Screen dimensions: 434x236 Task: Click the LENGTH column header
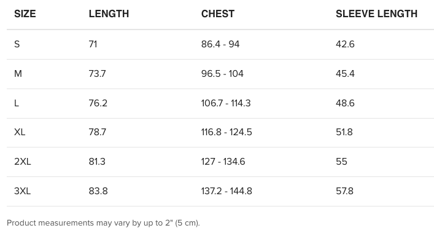109,14
